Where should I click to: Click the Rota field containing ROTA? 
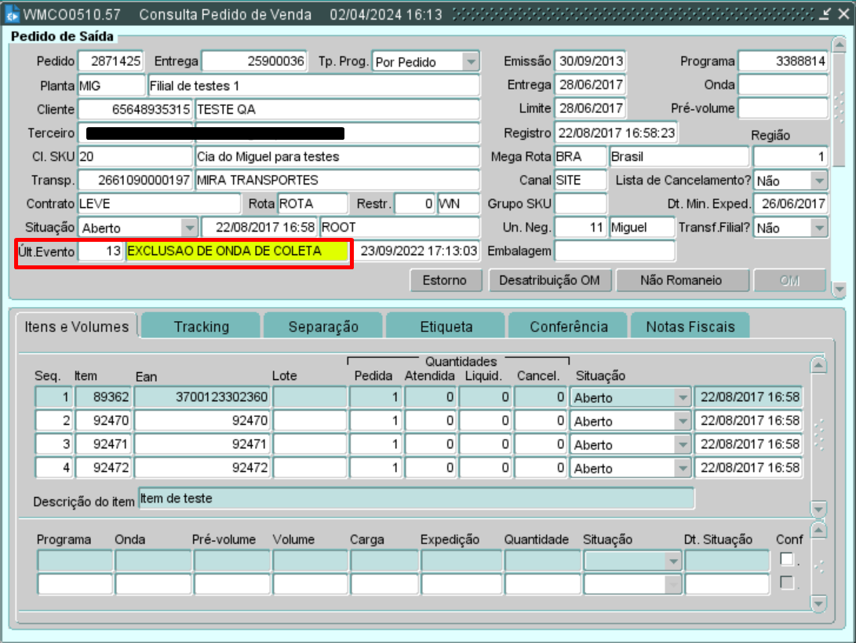point(312,203)
